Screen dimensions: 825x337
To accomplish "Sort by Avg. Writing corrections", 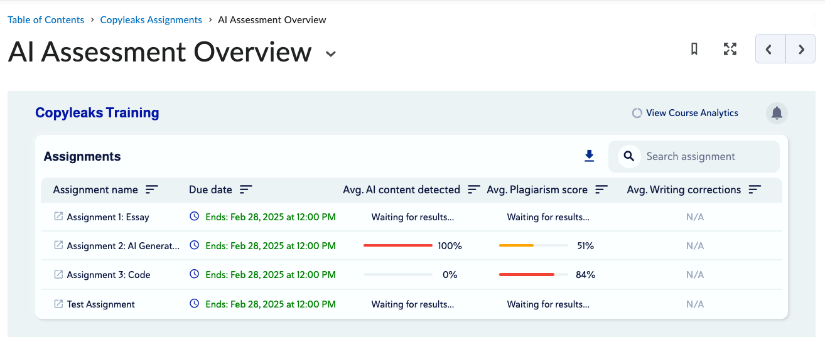I will (x=755, y=190).
